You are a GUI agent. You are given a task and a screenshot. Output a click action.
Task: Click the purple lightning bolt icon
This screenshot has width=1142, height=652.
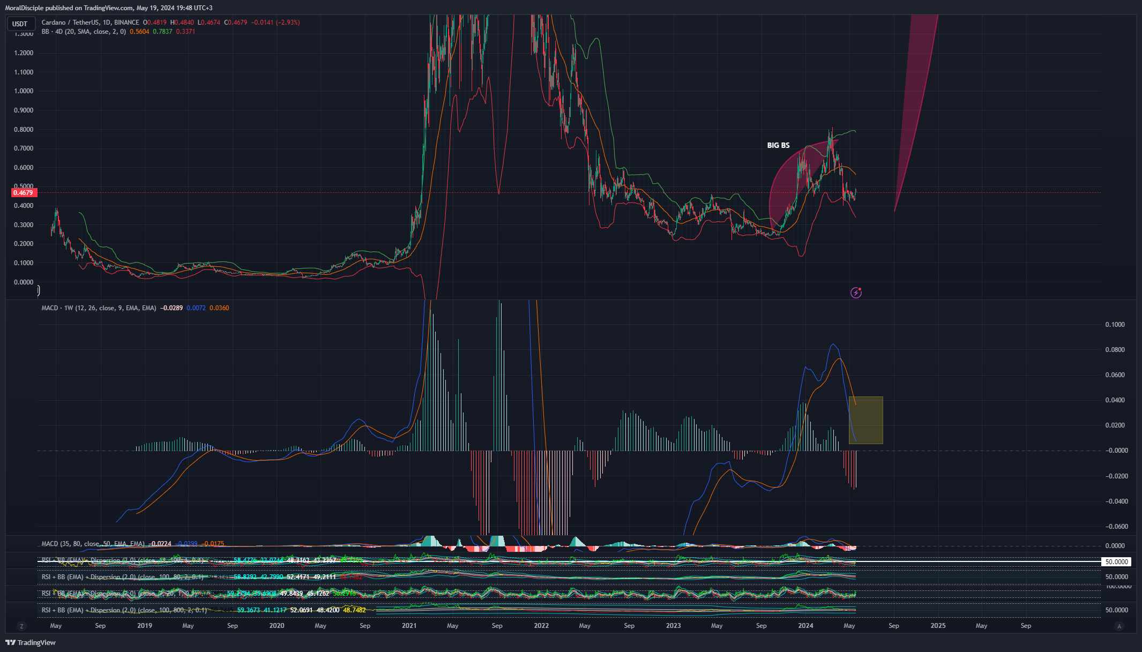(x=856, y=293)
